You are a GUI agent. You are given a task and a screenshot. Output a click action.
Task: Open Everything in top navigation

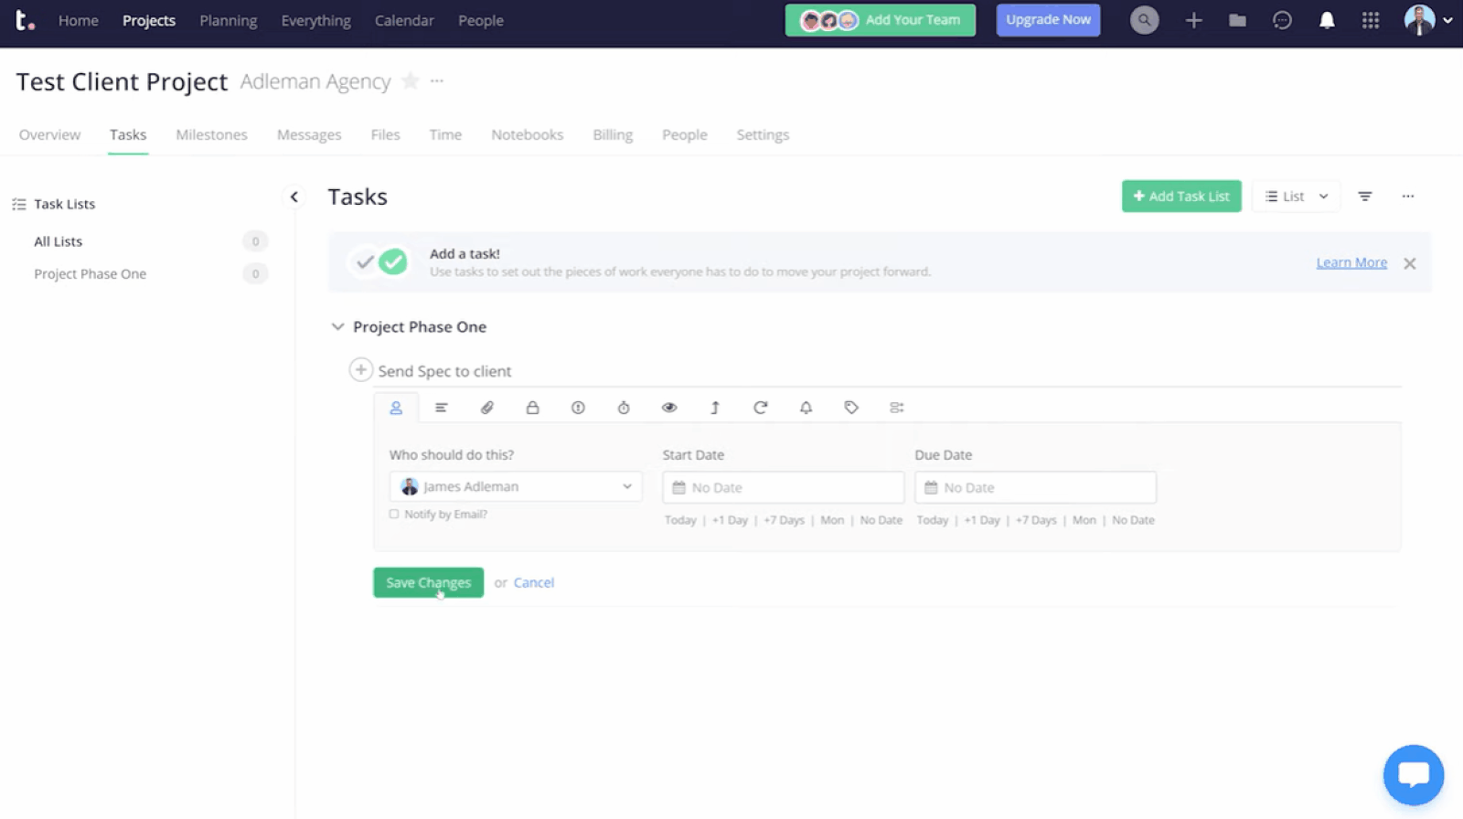click(x=316, y=20)
